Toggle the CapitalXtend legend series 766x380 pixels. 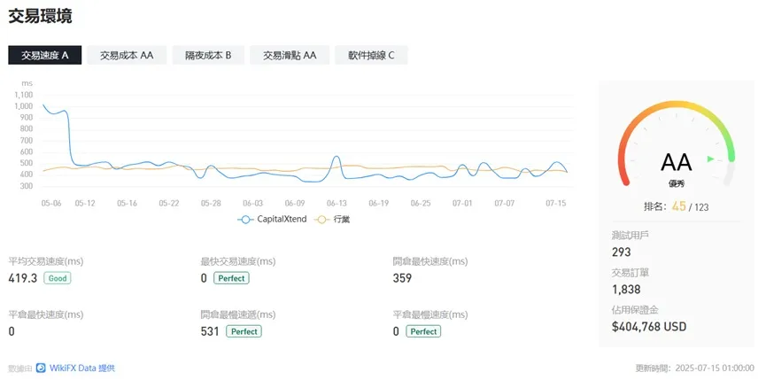[x=272, y=220]
